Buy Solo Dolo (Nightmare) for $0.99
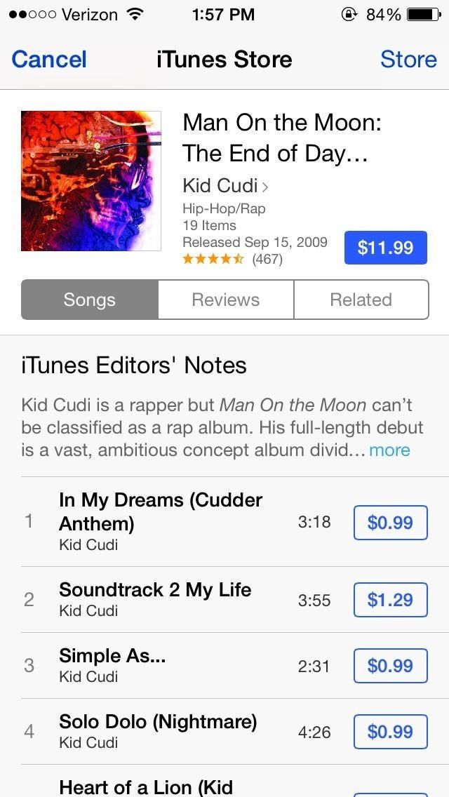The image size is (449, 797). pos(391,732)
